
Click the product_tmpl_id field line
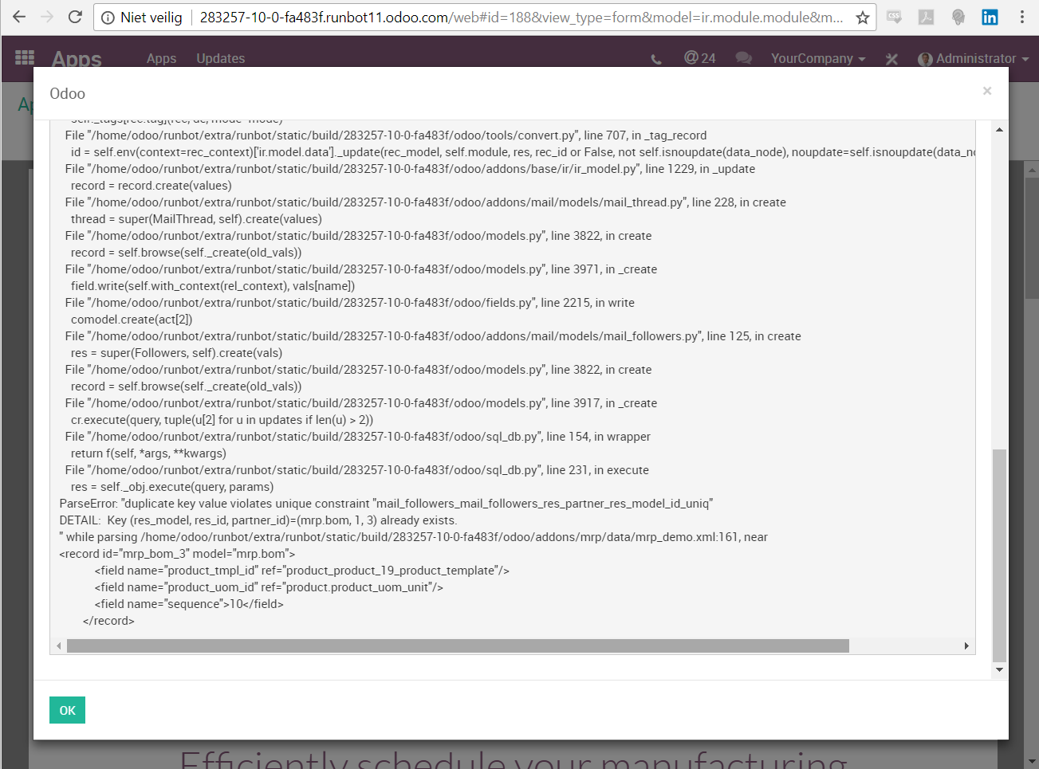click(301, 571)
